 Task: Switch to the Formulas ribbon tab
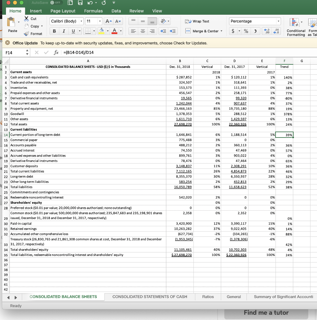pos(93,10)
